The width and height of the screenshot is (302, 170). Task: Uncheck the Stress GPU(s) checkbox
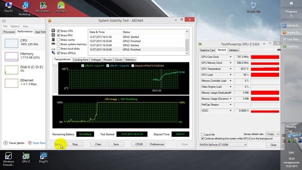[59, 53]
